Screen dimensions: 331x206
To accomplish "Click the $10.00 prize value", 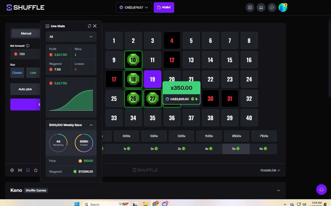I will click(x=88, y=161).
